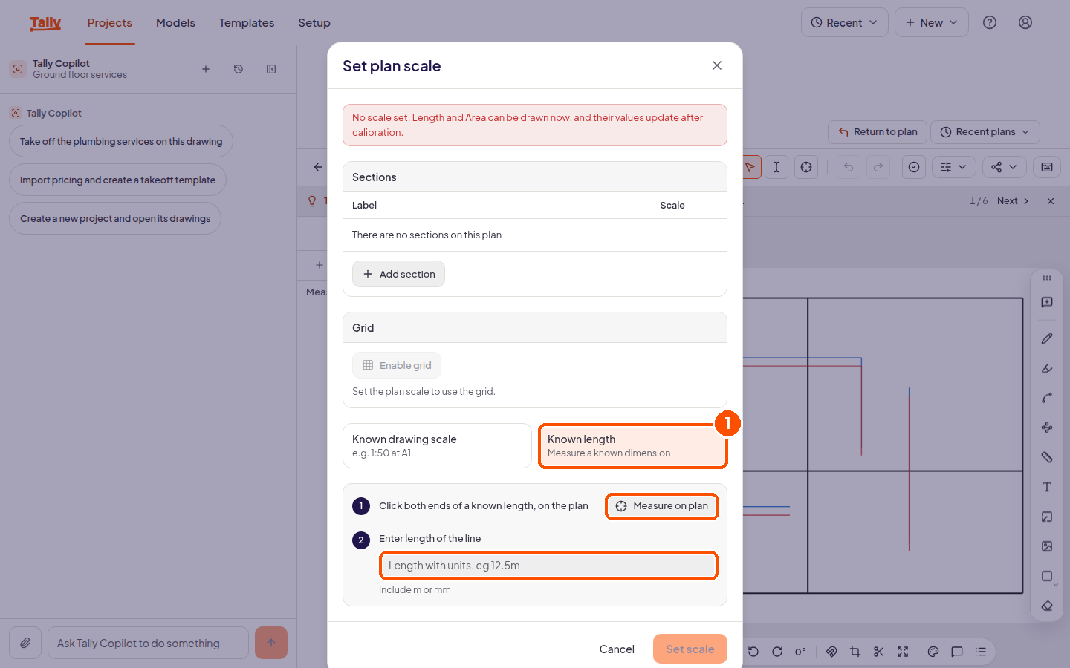Rotate plan clockwise
1070x668 pixels.
(777, 652)
